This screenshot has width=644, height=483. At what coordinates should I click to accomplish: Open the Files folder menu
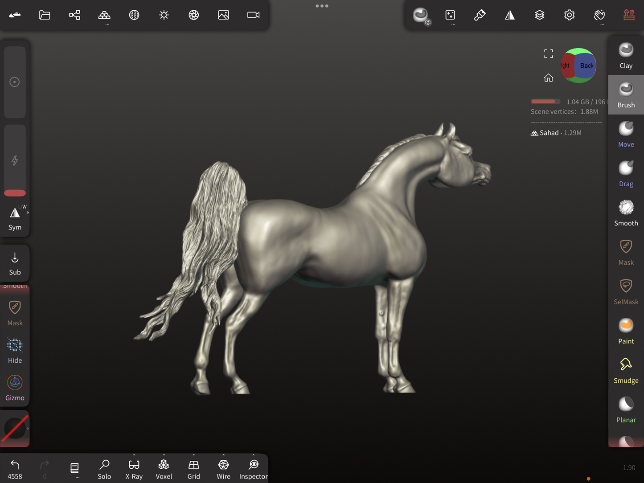45,15
